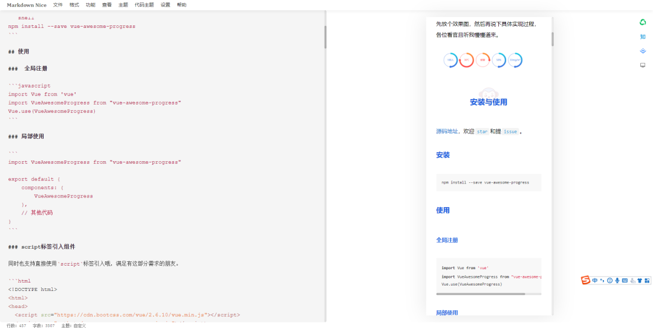The image size is (653, 329).
Task: Click the 先放个效果图 paragraph in preview
Action: pos(487,30)
